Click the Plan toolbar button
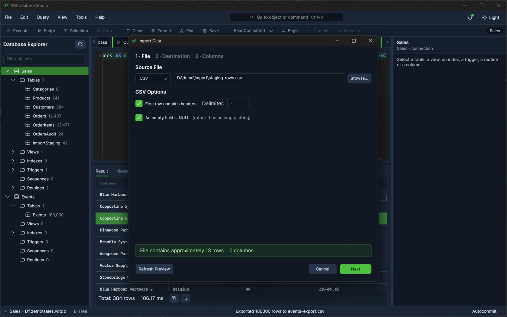507x317 pixels. click(187, 31)
